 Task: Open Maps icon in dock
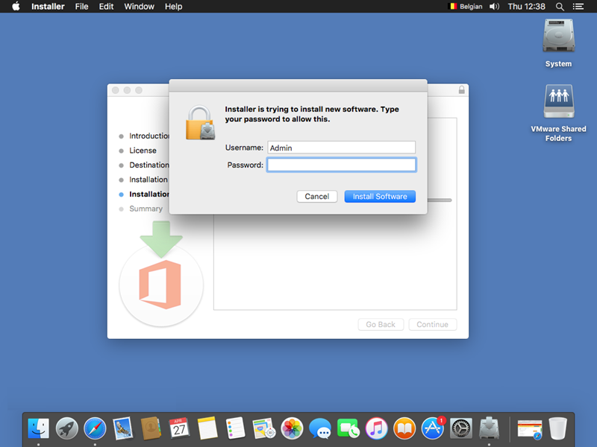[x=264, y=428]
